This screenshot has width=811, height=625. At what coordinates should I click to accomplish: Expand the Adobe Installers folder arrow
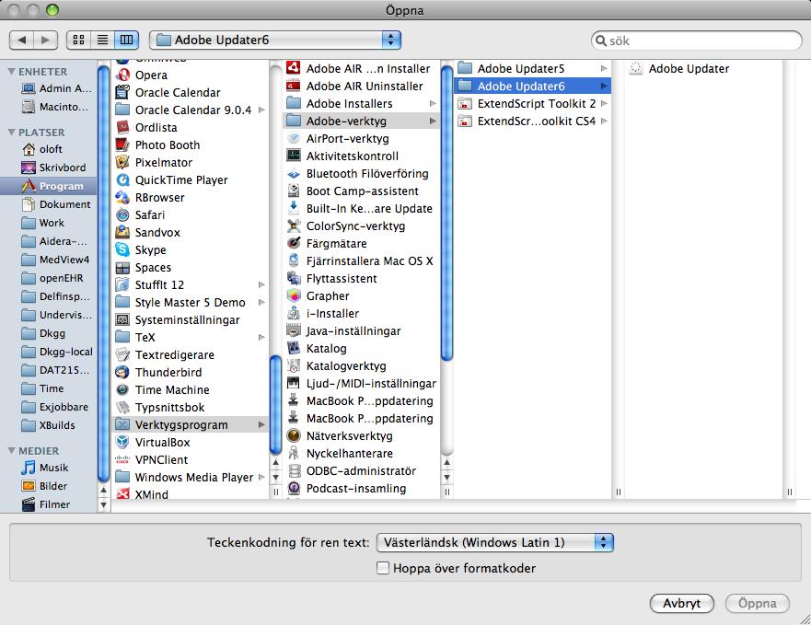[433, 103]
